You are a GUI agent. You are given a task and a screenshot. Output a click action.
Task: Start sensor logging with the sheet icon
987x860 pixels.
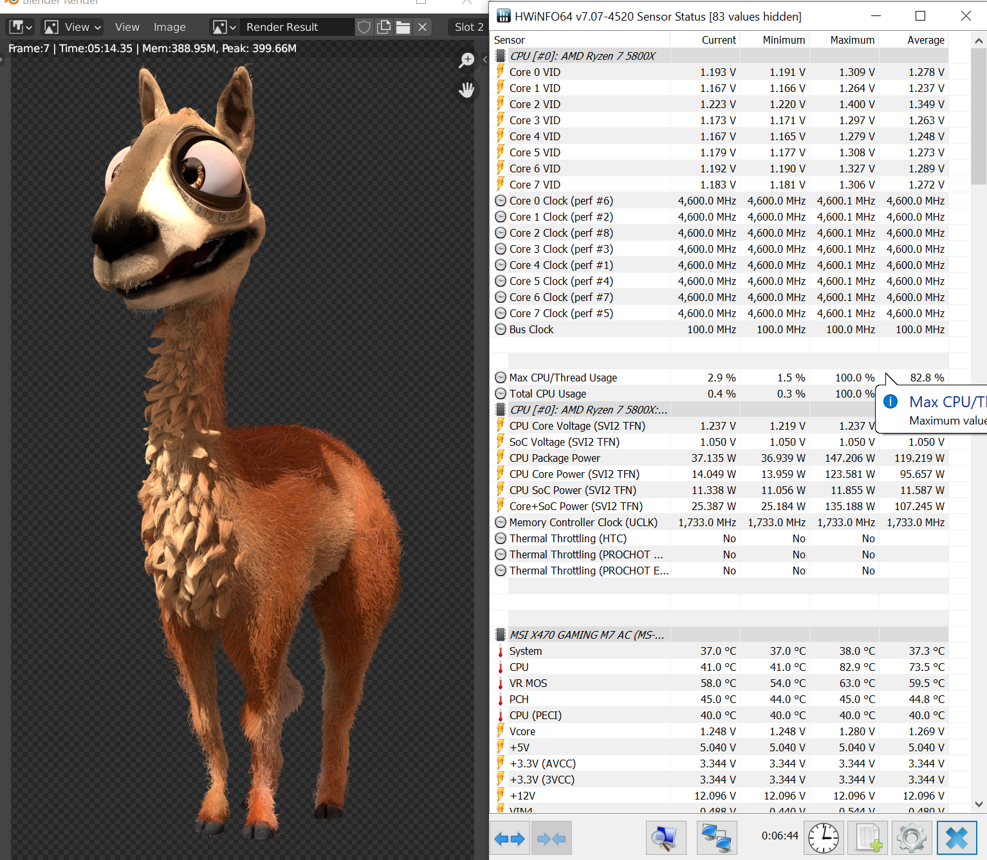(867, 838)
